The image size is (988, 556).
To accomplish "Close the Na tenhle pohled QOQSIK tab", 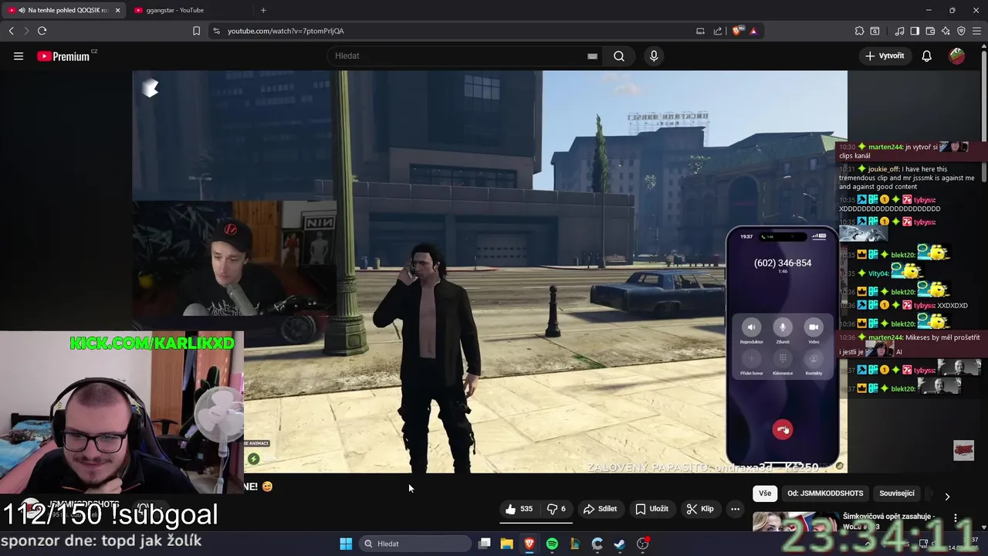I will (117, 10).
